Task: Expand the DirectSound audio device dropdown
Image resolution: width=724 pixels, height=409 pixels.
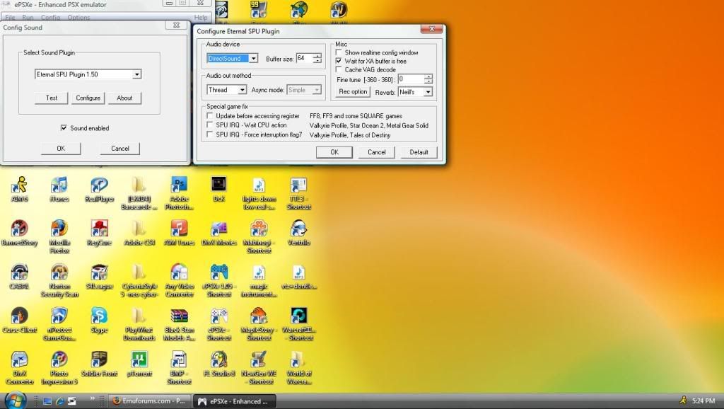Action: (x=254, y=59)
